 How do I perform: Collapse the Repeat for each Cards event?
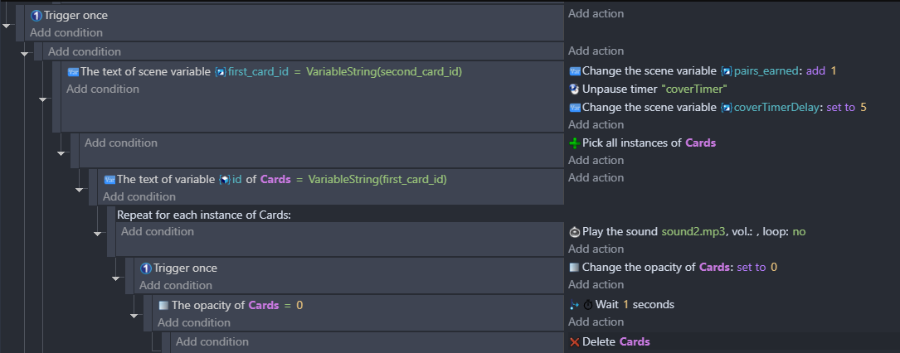click(x=98, y=233)
